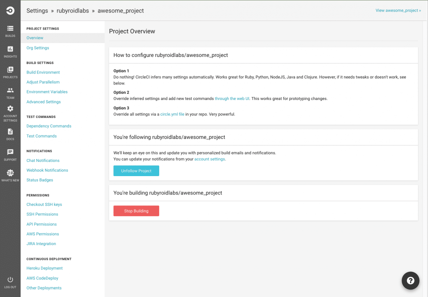This screenshot has width=428, height=297.
Task: Select Checkout SSH keys menu item
Action: [44, 205]
